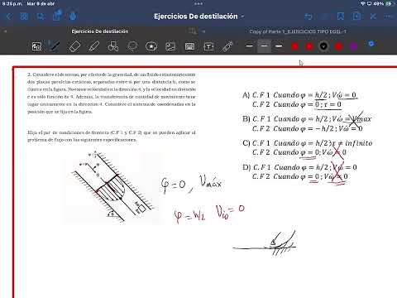The height and width of the screenshot is (298, 397).
Task: Go back to the documents library
Action: pos(9,17)
